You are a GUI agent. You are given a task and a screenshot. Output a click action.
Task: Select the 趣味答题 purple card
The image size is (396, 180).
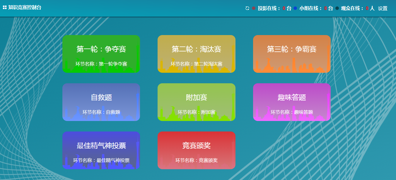pyautogui.click(x=292, y=102)
